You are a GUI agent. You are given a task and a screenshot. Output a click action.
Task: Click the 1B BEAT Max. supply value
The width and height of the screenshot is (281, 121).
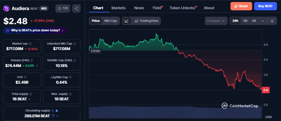tap(61, 99)
